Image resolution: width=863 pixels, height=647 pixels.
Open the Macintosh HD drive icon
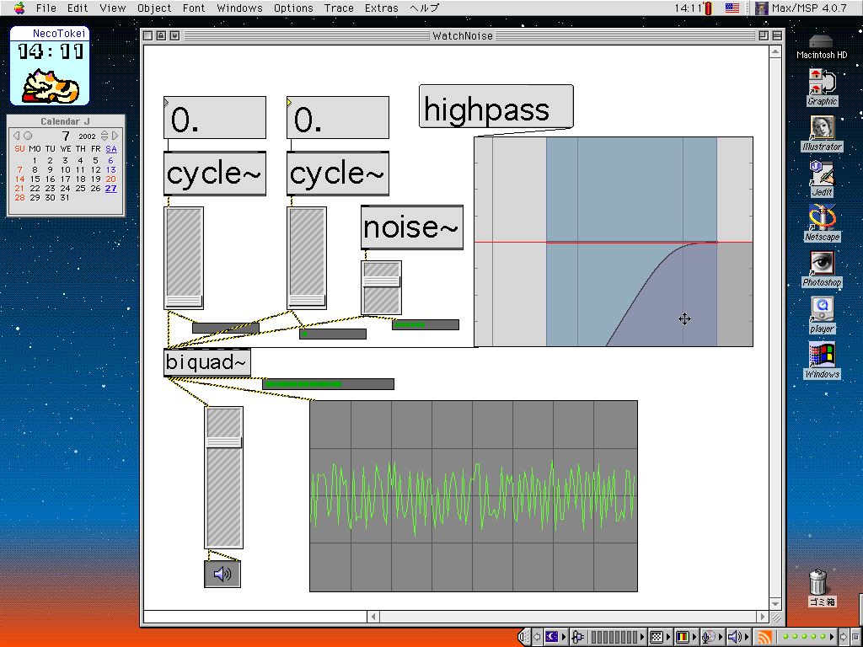point(821,42)
